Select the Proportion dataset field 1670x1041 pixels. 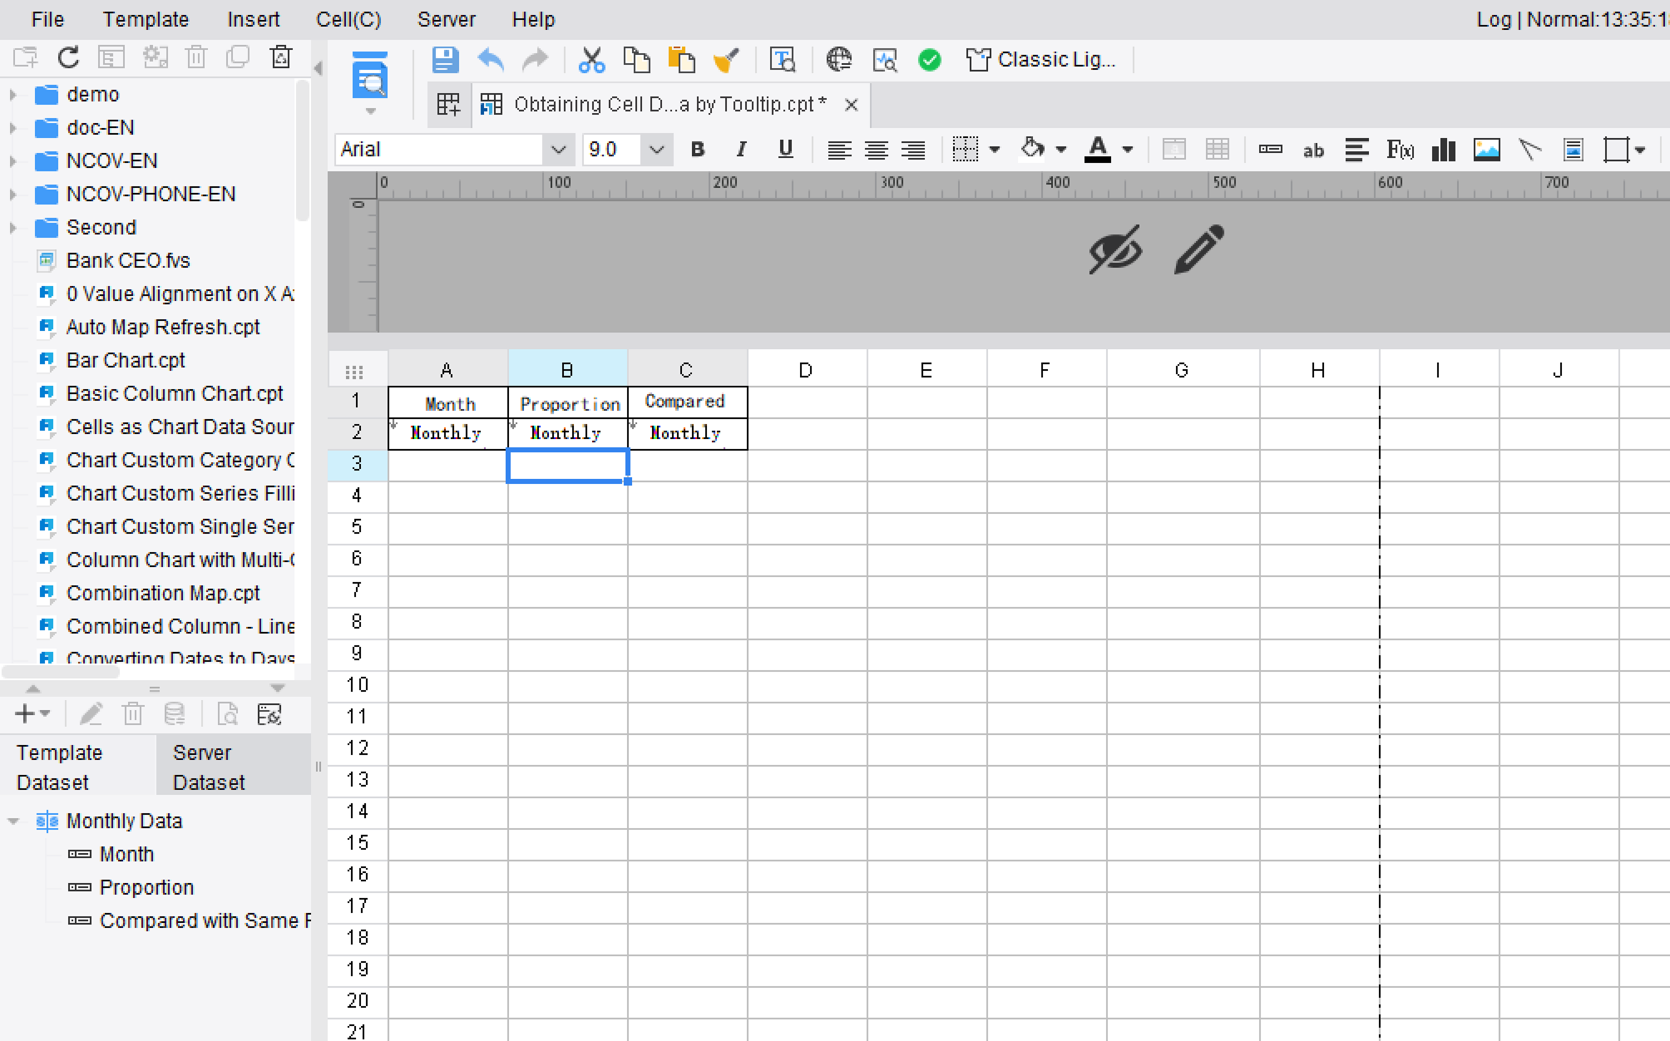coord(146,888)
